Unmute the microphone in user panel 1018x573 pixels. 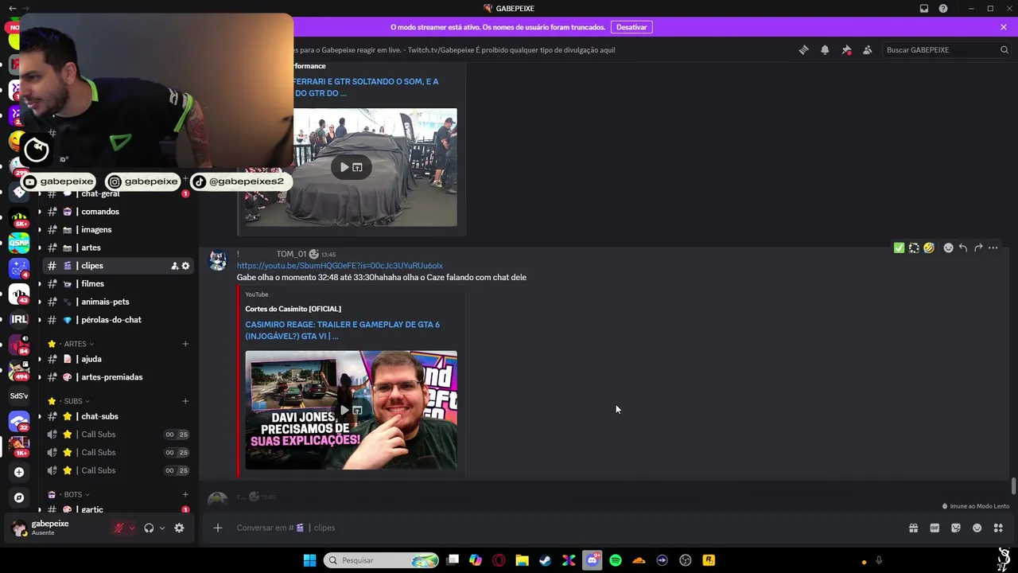pos(119,528)
